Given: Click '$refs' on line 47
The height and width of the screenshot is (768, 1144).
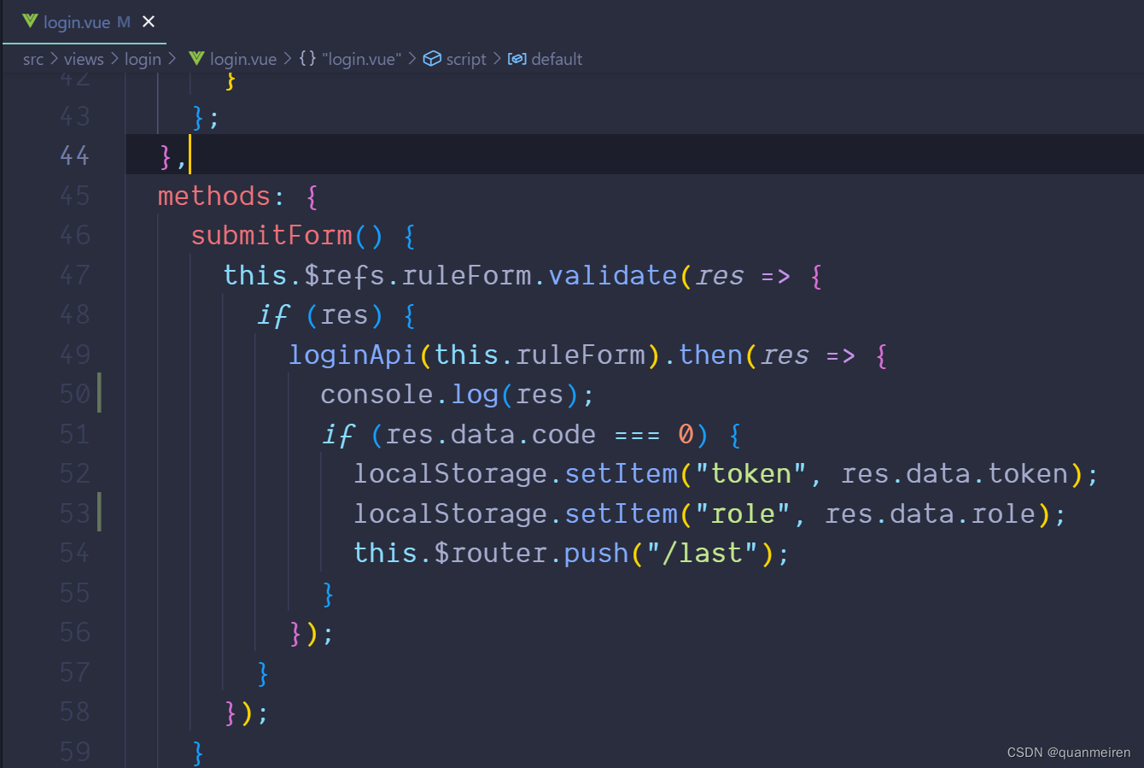Looking at the screenshot, I should pos(345,275).
